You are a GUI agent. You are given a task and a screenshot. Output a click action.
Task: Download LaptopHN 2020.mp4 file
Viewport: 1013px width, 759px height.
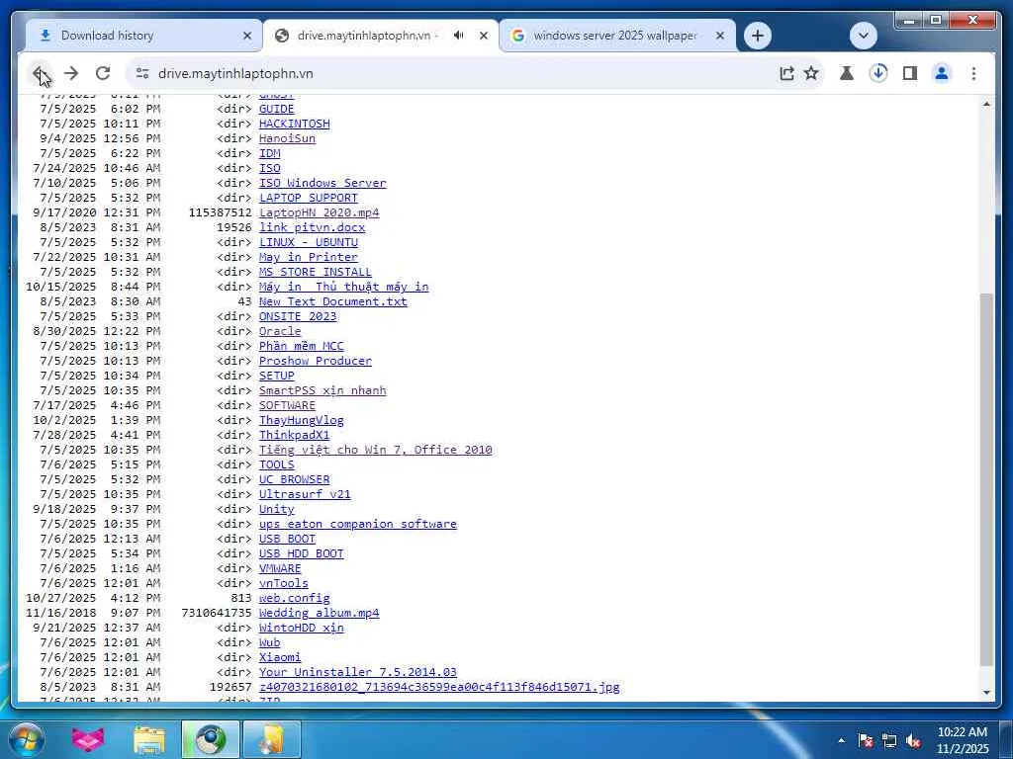click(x=320, y=213)
